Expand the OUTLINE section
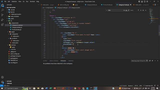Image resolution: width=160 pixels, height=90 pixels. (x=9, y=81)
